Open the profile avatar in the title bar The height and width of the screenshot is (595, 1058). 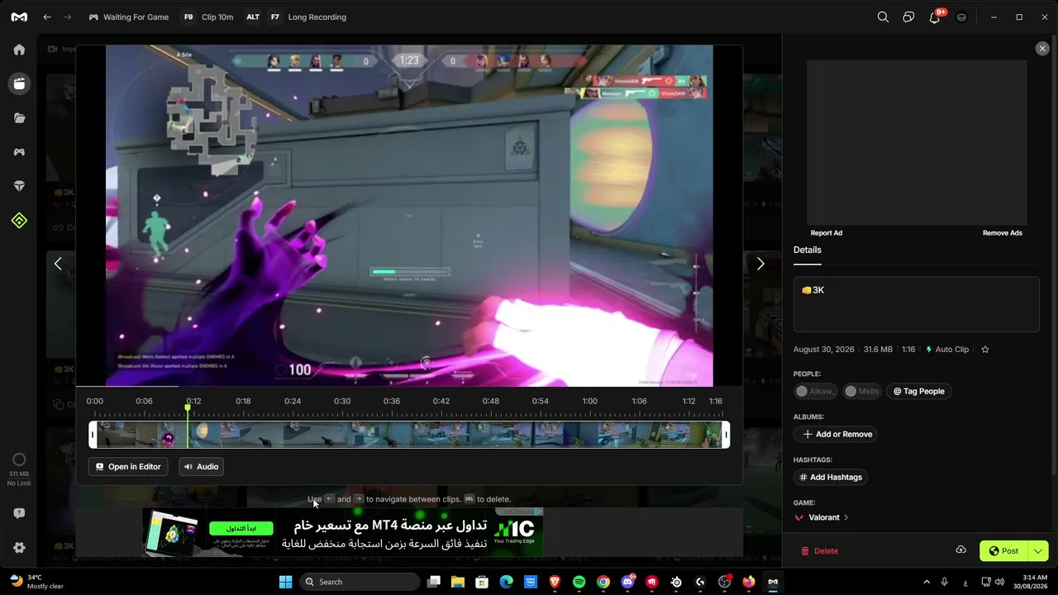pos(961,17)
